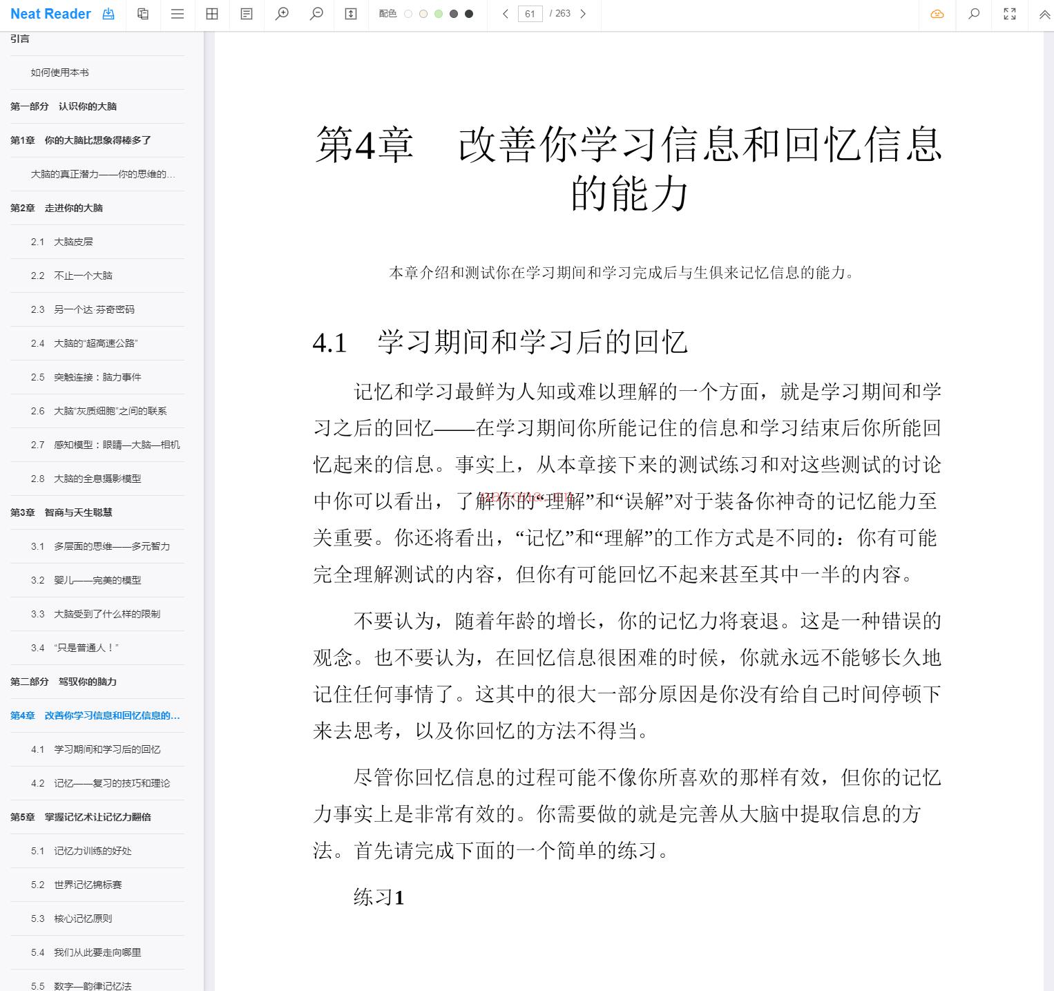Zoom out with the magnifier minus icon
This screenshot has height=991, width=1054.
point(316,14)
